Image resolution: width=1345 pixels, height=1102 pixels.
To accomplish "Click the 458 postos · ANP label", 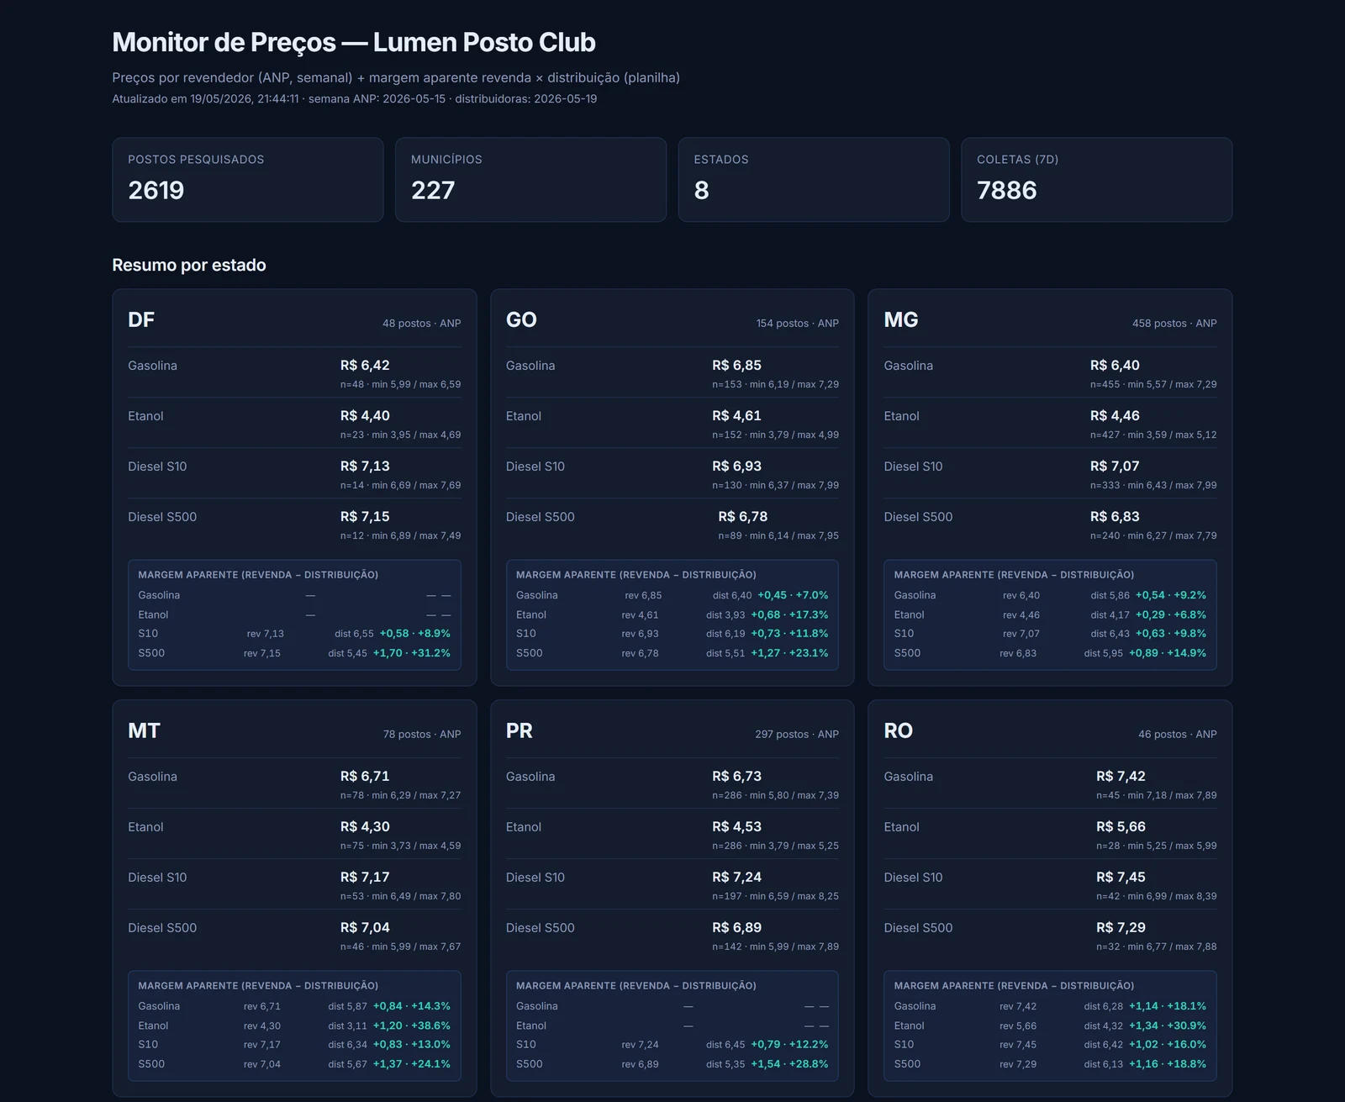I will point(1174,323).
